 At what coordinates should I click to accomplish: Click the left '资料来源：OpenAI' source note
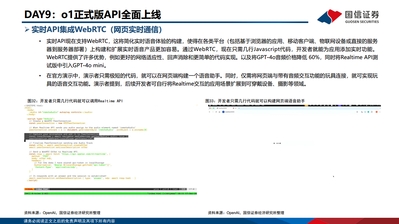click(62, 213)
